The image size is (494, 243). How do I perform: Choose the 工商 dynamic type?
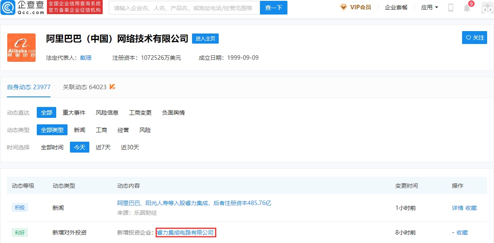(x=101, y=130)
